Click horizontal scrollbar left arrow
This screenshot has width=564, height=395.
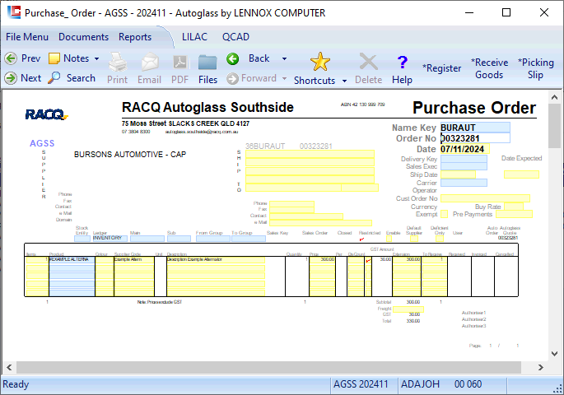[x=9, y=367]
